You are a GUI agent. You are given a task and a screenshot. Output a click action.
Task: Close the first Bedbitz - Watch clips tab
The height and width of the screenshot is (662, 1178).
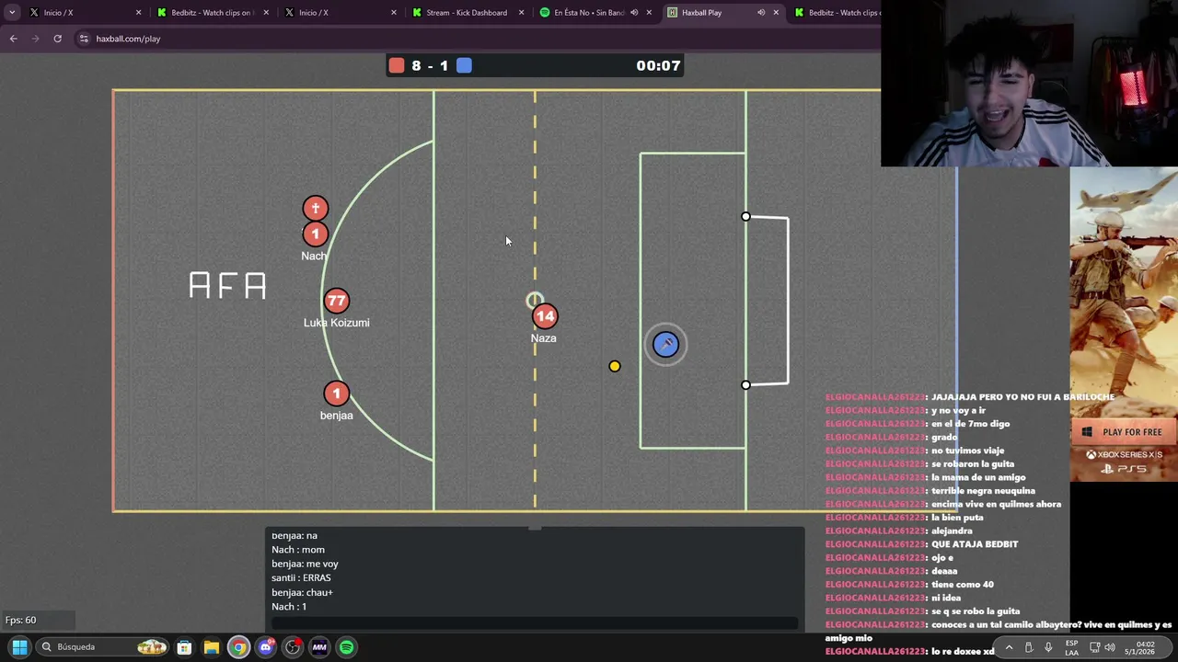[266, 12]
